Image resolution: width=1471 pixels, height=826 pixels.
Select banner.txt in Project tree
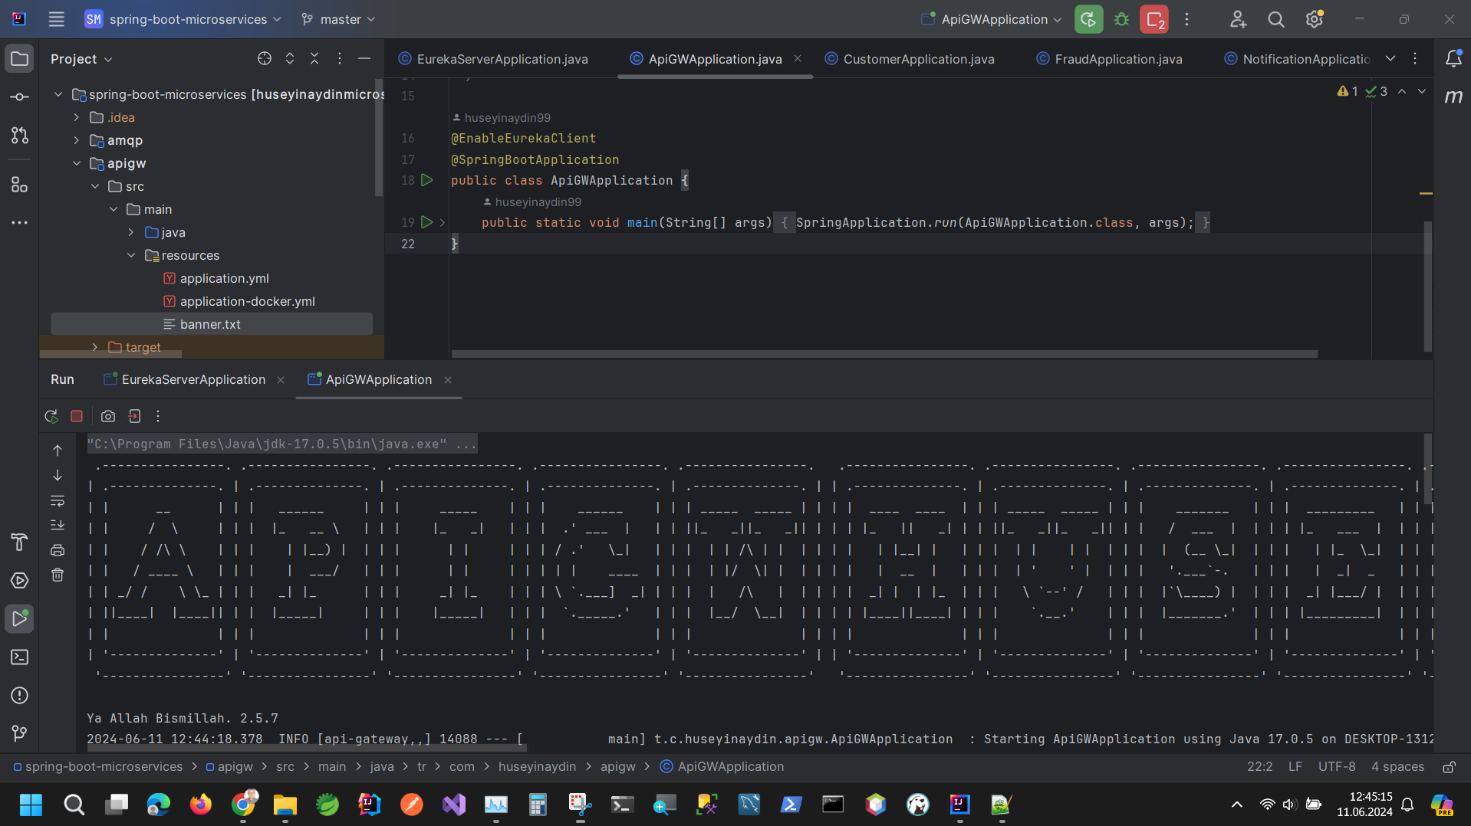[x=211, y=324]
